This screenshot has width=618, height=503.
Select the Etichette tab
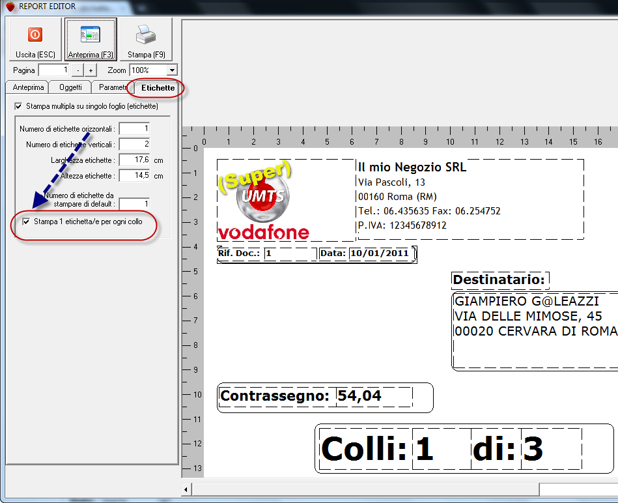158,87
